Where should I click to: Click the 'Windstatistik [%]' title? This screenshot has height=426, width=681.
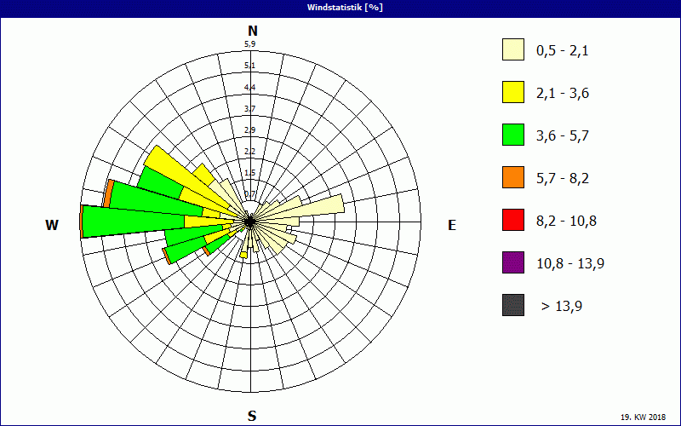coord(345,8)
